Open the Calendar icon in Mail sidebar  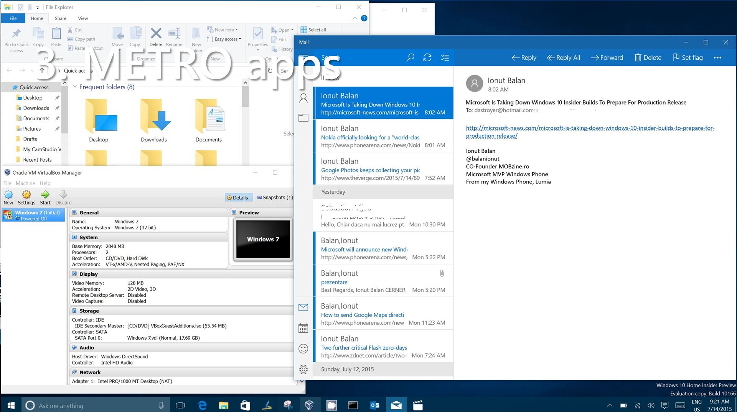point(303,328)
